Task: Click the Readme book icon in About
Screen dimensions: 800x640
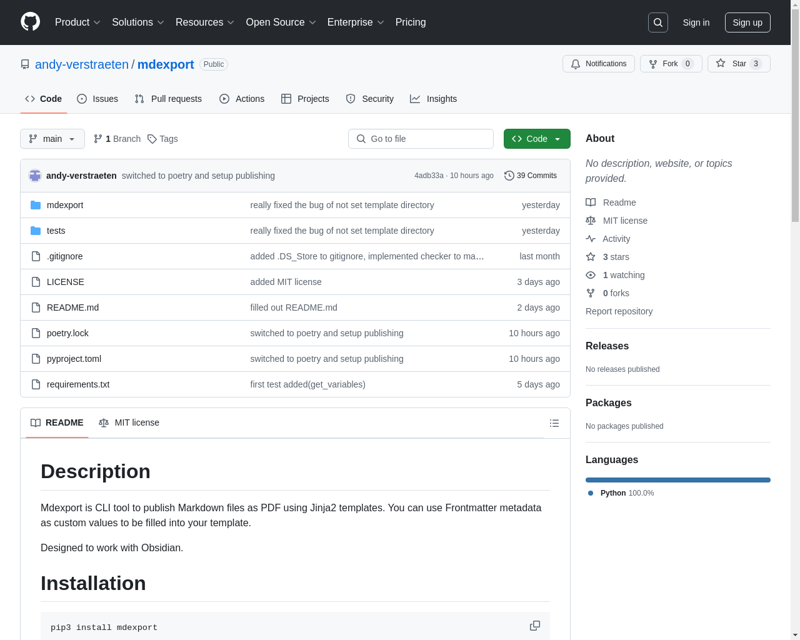Action: (x=591, y=202)
